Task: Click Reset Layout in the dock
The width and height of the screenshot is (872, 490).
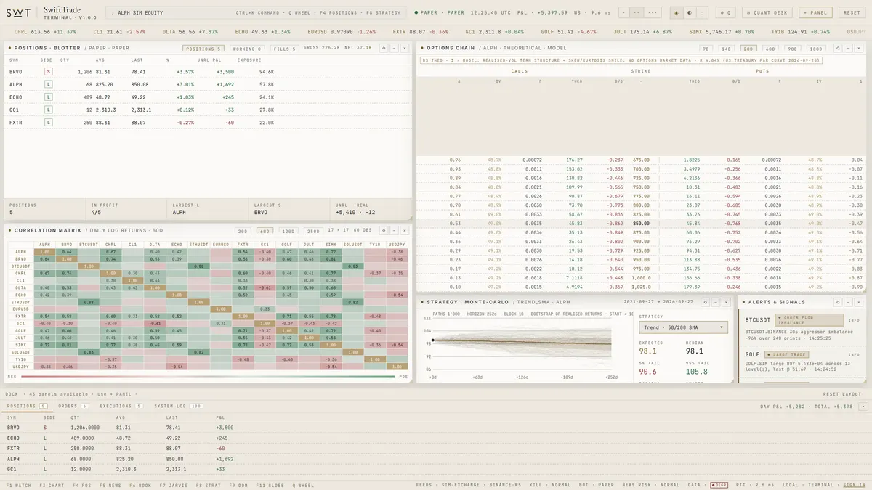Action: [x=841, y=394]
